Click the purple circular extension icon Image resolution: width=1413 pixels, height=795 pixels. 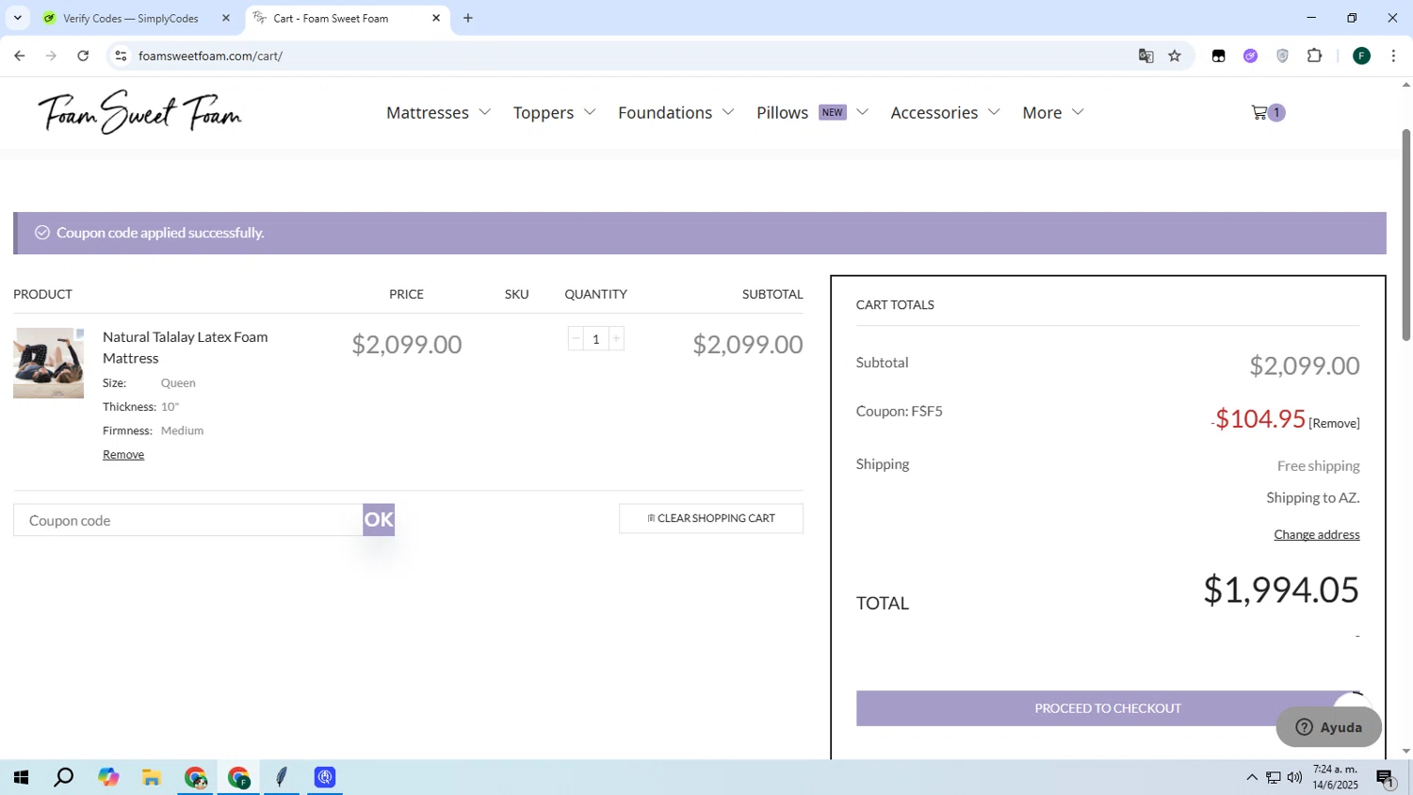[1250, 56]
